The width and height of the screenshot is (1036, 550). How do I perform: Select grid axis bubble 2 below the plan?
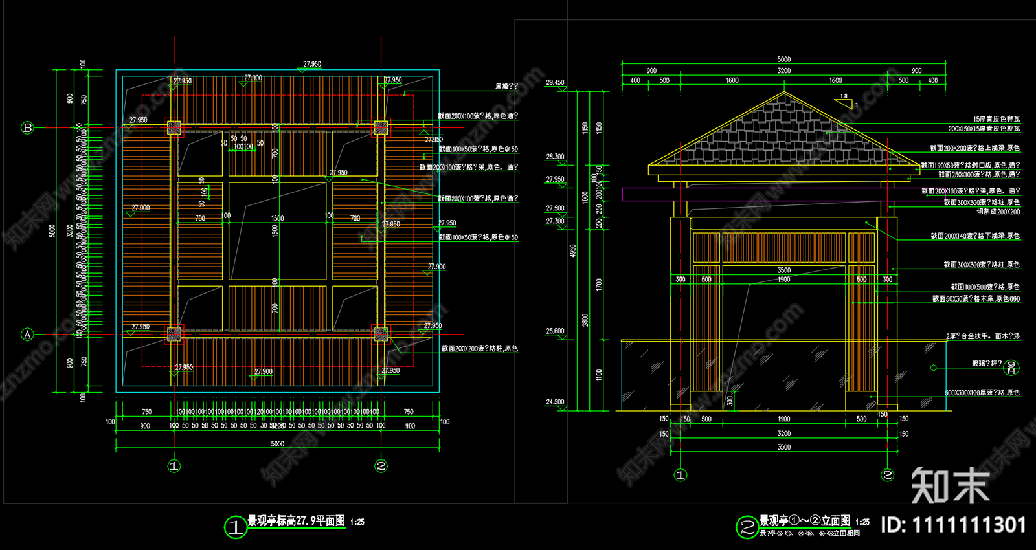381,466
